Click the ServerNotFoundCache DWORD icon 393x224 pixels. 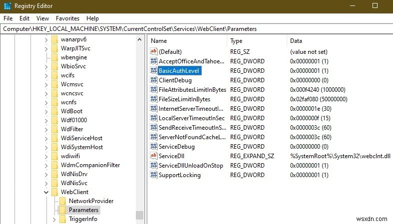[154, 137]
